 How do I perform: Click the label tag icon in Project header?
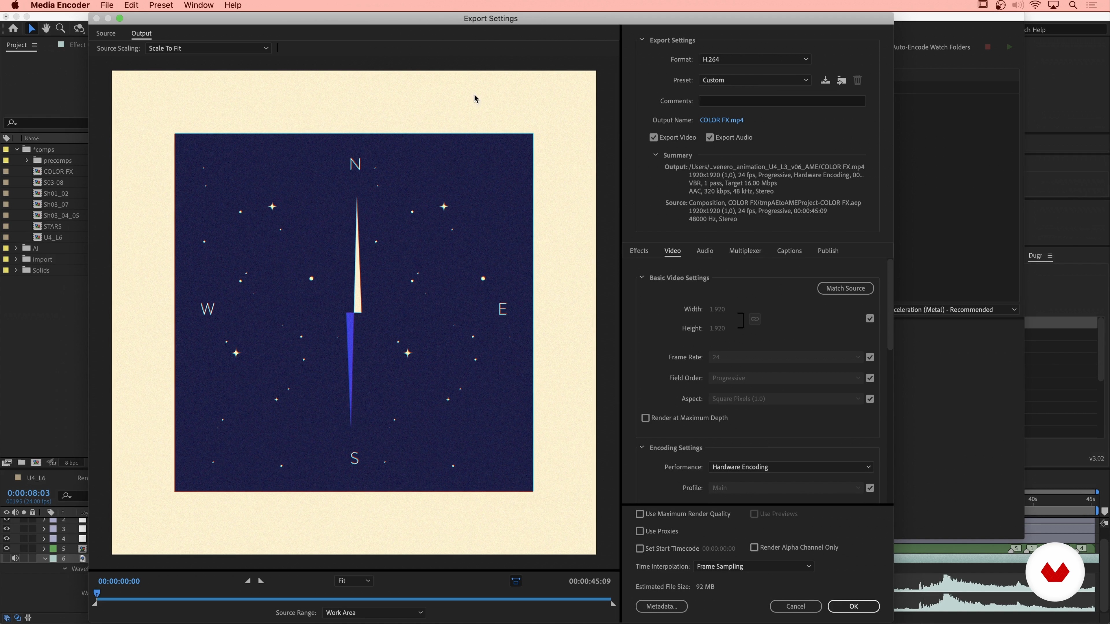click(6, 138)
